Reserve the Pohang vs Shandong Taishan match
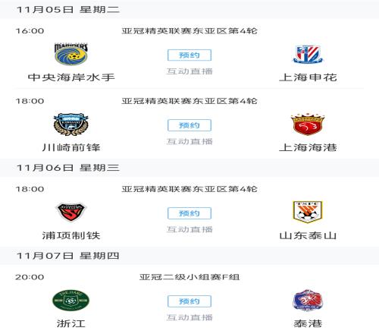The width and height of the screenshot is (379, 334). 189,213
